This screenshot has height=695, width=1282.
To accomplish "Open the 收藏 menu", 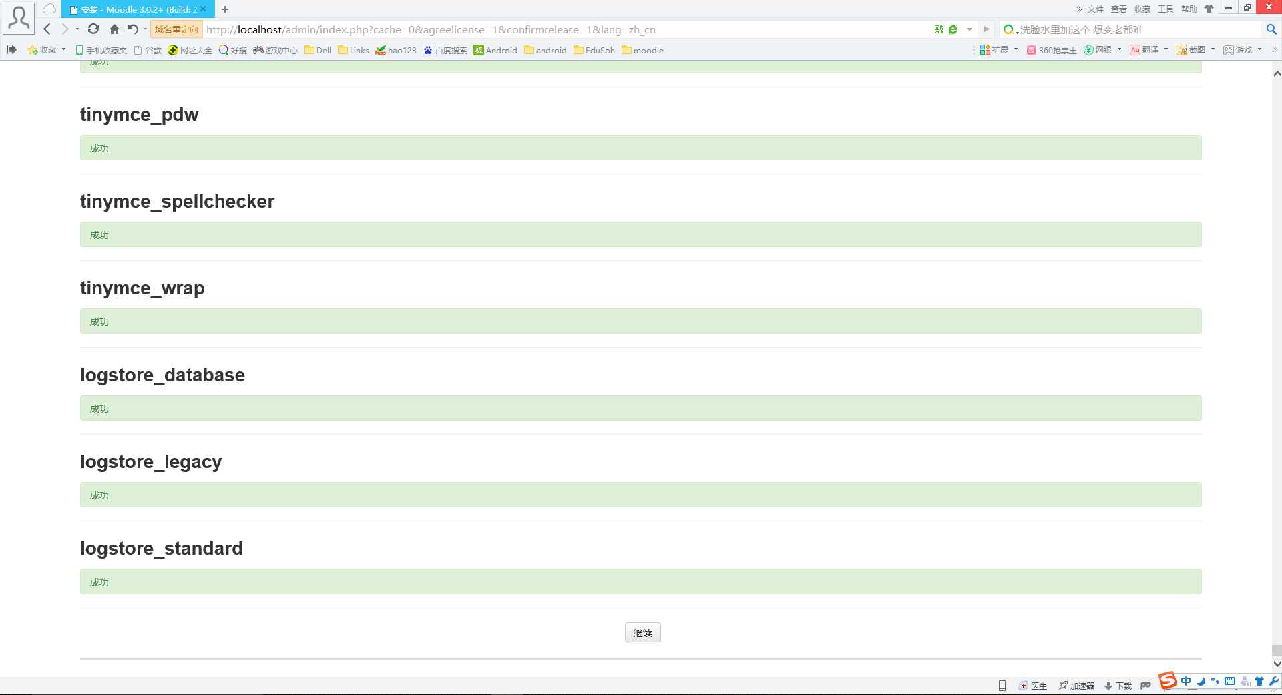I will point(1142,9).
